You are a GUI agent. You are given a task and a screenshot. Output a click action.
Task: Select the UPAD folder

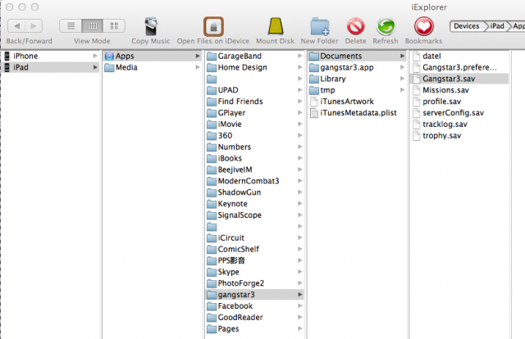(x=254, y=90)
